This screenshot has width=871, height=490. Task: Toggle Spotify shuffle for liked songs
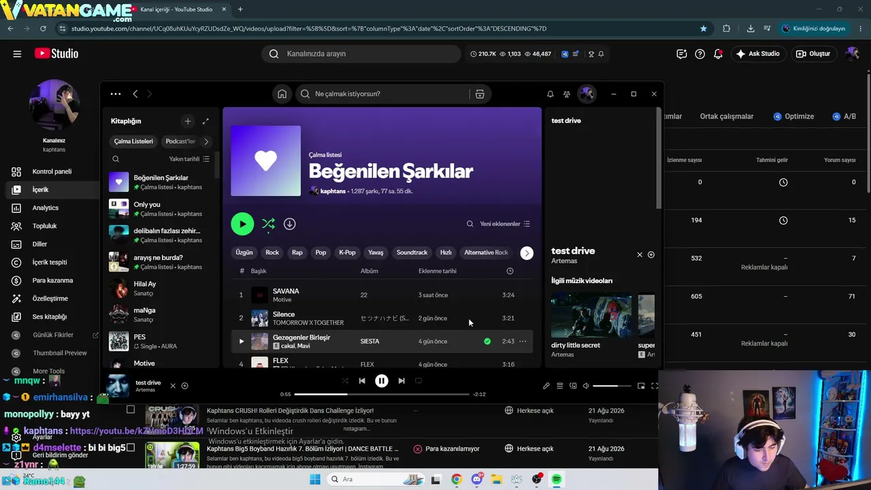point(268,224)
